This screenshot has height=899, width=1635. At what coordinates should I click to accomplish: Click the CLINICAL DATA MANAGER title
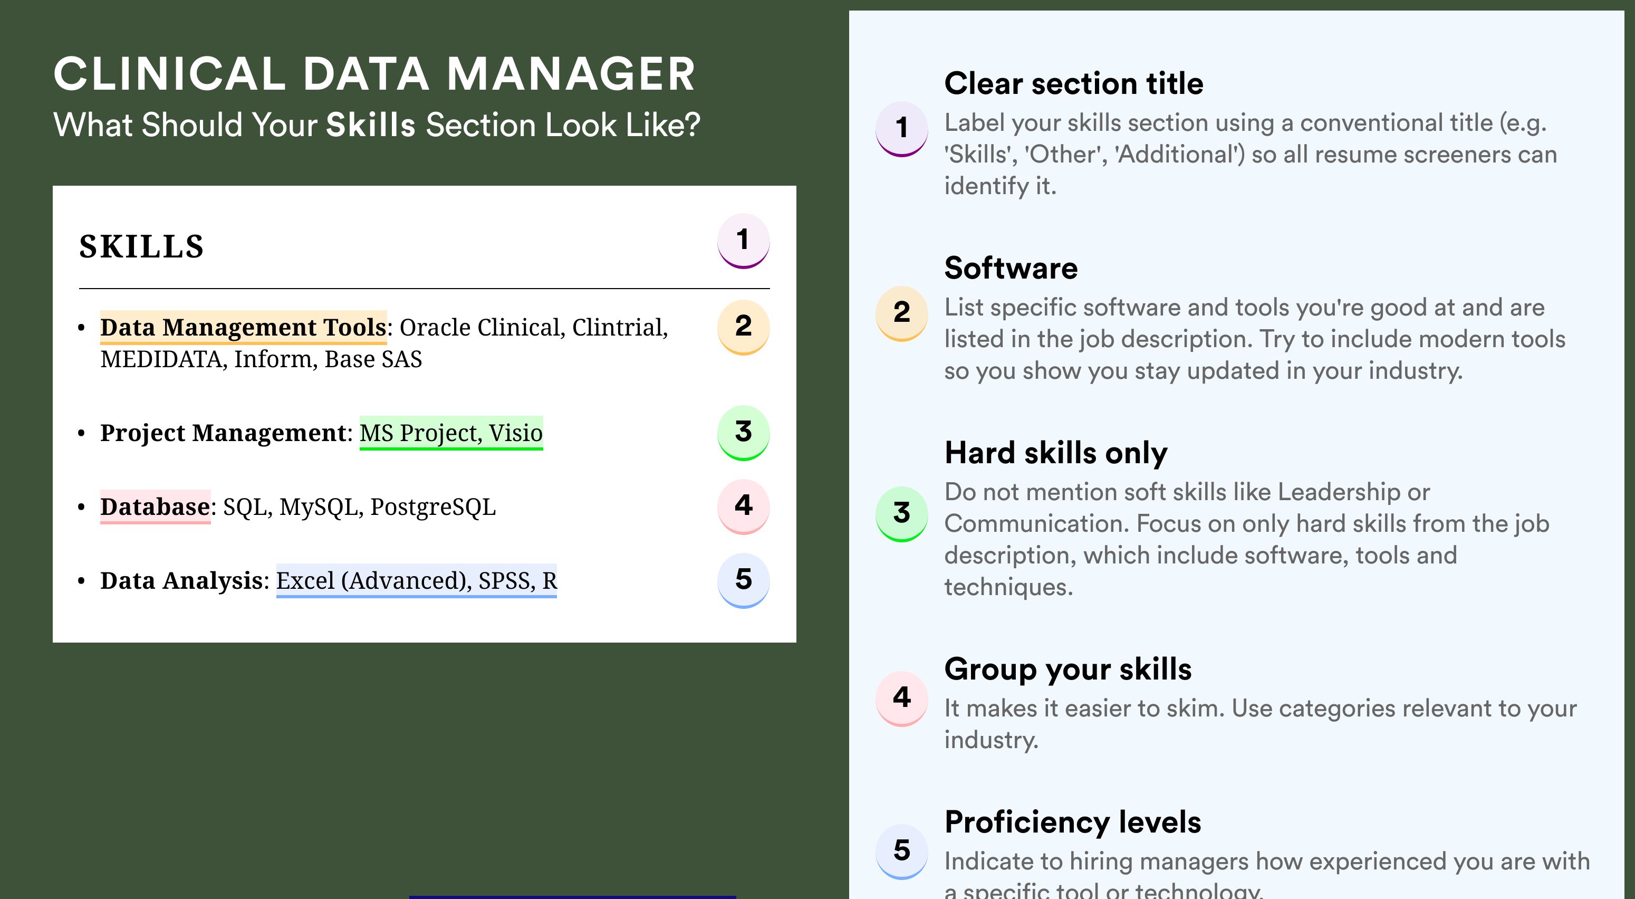pyautogui.click(x=374, y=74)
